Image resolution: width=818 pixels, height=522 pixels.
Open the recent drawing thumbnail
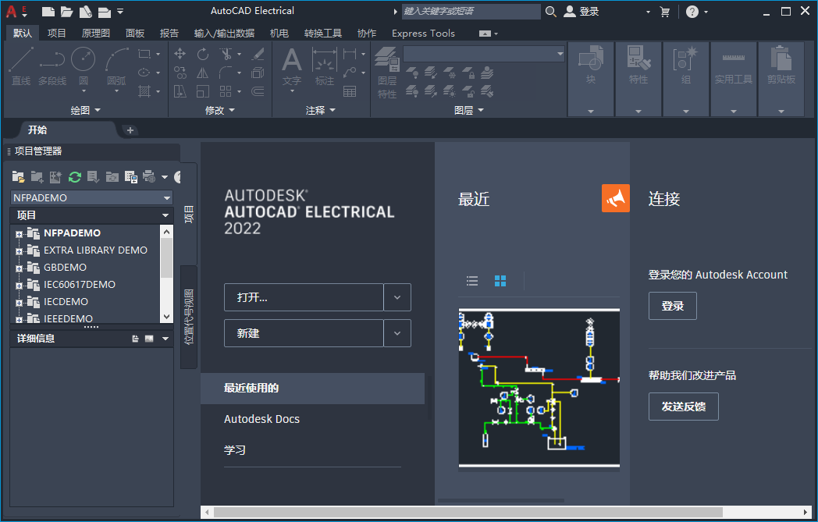click(x=539, y=388)
